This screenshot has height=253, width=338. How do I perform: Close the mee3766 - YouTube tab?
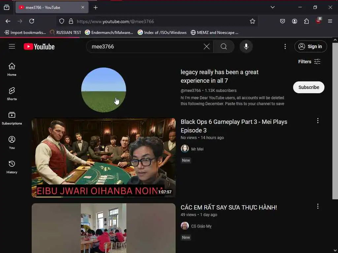83,7
